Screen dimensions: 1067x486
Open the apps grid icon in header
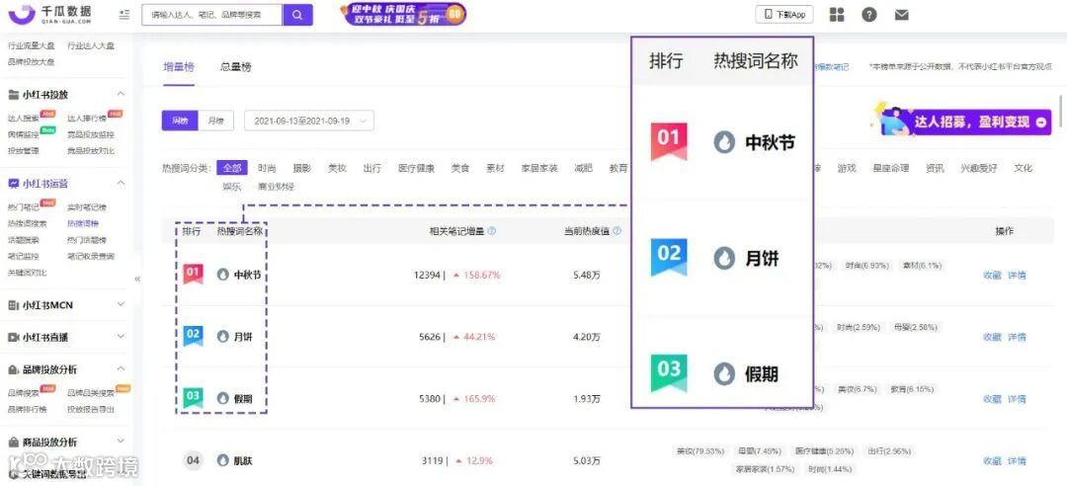point(837,14)
